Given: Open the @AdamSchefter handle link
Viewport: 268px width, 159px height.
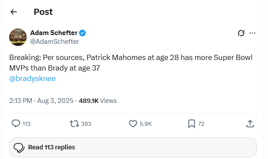Looking at the screenshot, I should (55, 42).
